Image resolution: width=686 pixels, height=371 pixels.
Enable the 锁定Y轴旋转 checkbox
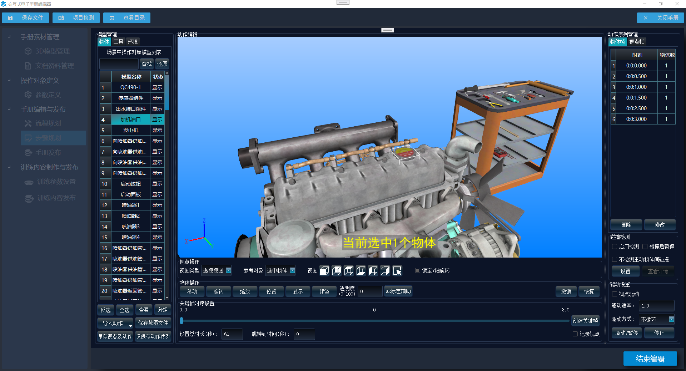(417, 271)
